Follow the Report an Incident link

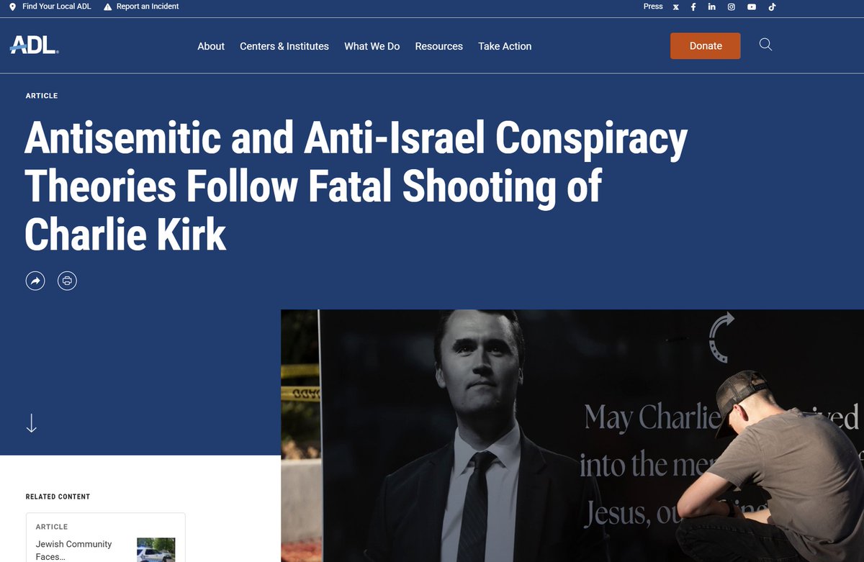(x=141, y=6)
